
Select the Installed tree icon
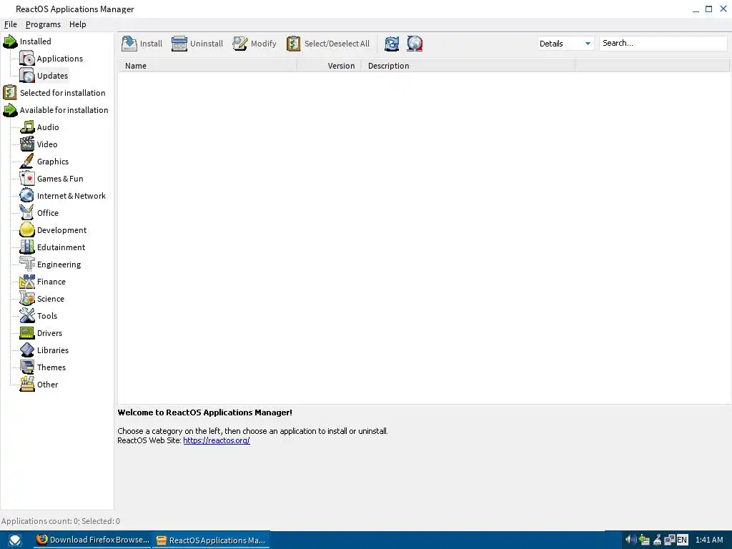pyautogui.click(x=10, y=41)
